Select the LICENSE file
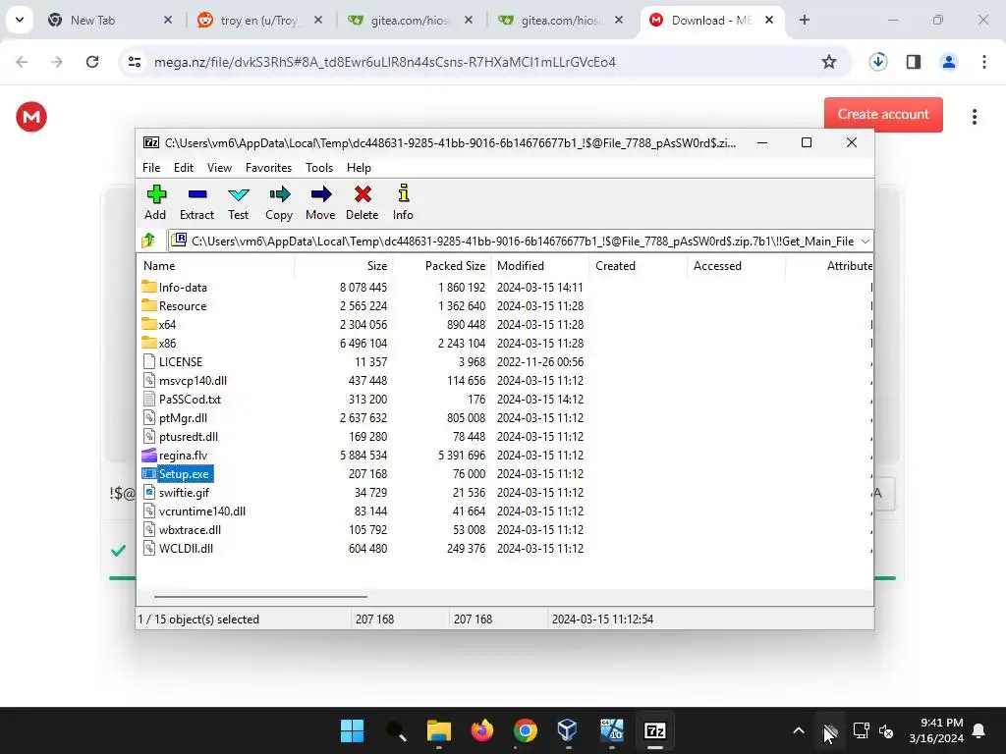1006x754 pixels. tap(181, 361)
